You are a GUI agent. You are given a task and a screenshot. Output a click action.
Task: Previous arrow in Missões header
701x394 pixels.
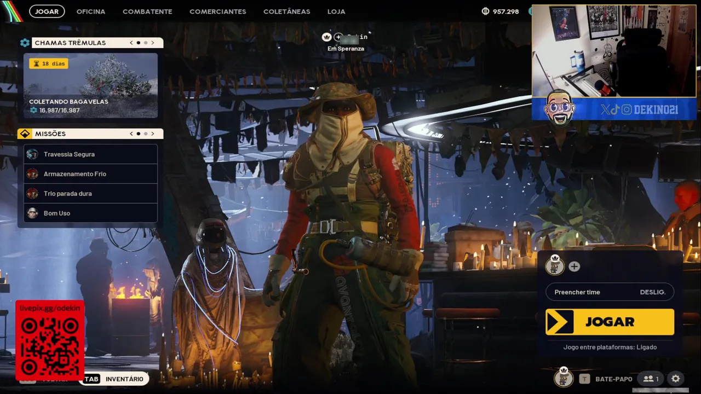pos(131,134)
